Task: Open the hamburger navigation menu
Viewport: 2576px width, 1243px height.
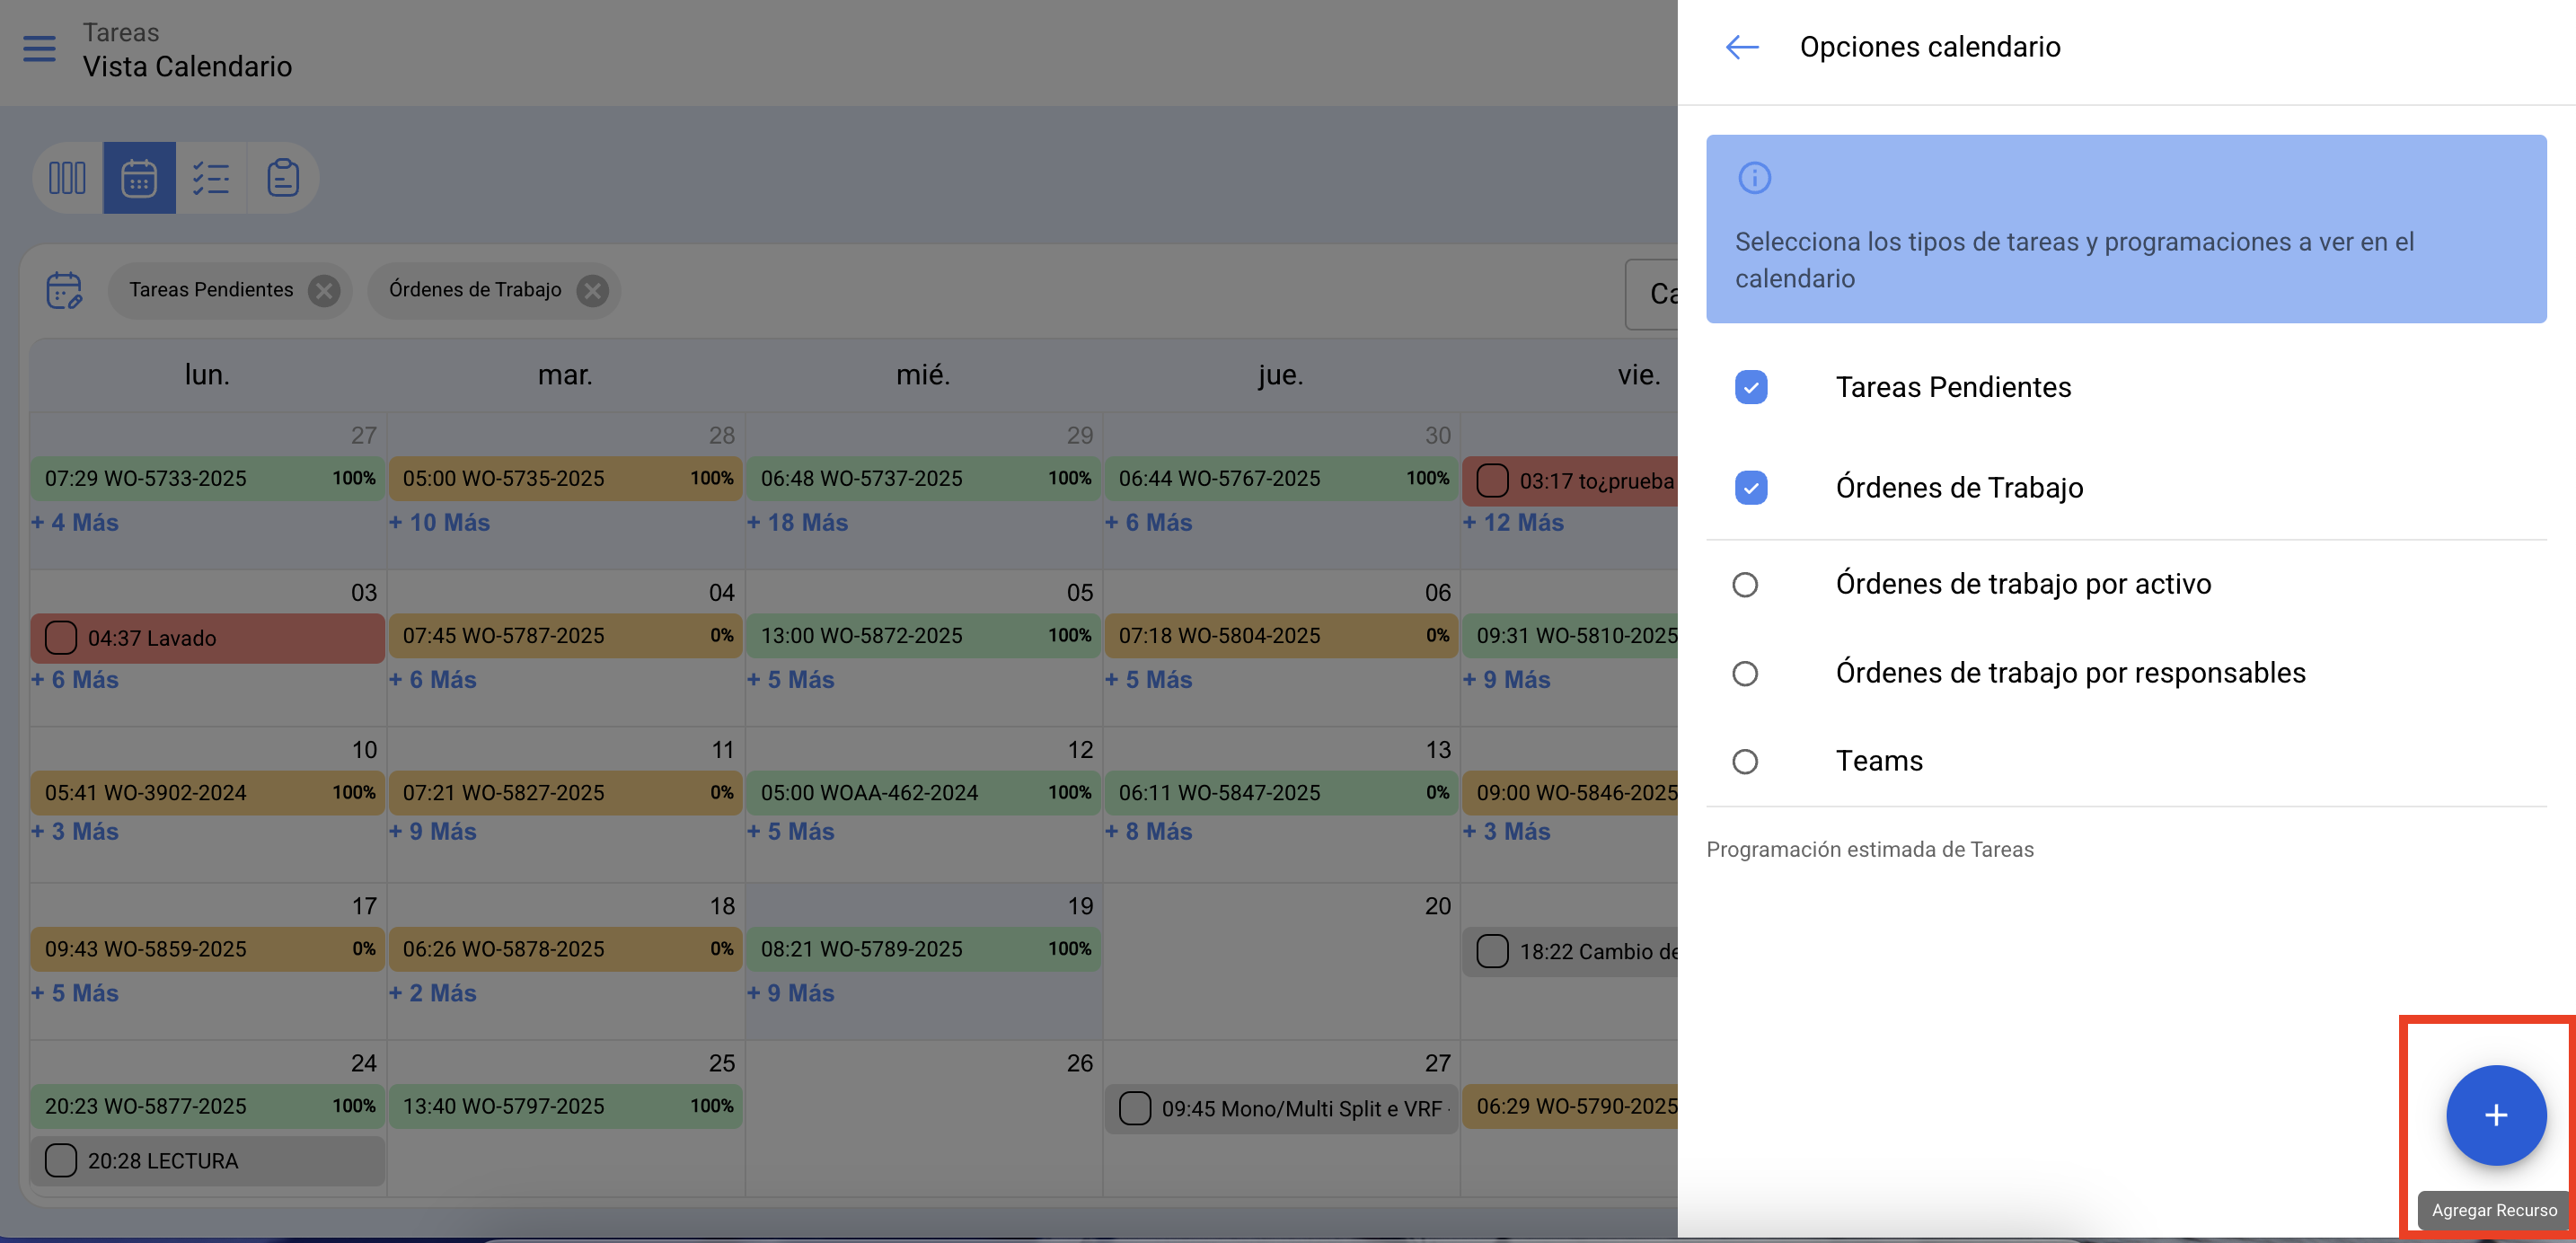Action: [39, 48]
